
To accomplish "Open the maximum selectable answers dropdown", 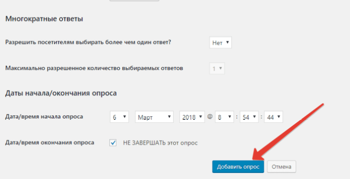I will coord(217,68).
